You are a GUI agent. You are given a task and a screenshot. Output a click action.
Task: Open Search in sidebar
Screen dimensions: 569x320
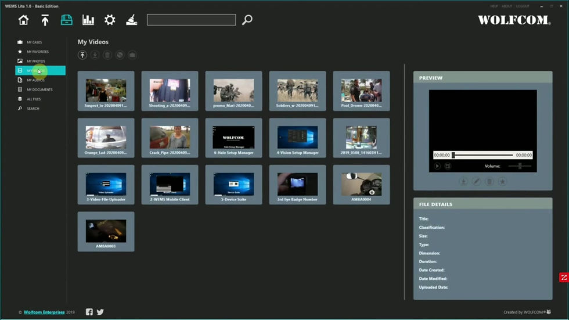click(33, 108)
